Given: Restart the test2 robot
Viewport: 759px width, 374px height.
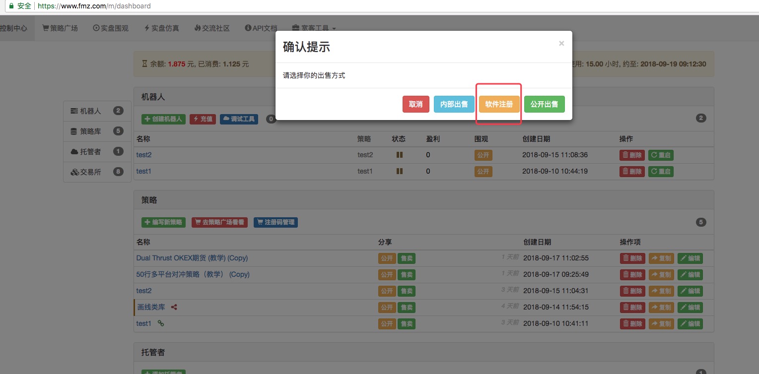Looking at the screenshot, I should 661,155.
